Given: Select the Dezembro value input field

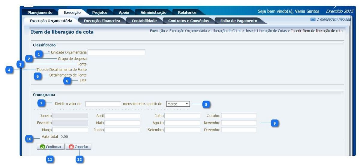Looking at the screenshot, I should [239, 130].
